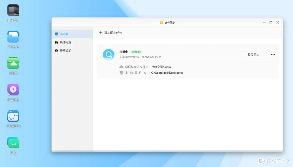Select 本电脑 in the sidebar
Image resolution: width=293 pixels, height=167 pixels.
click(72, 34)
